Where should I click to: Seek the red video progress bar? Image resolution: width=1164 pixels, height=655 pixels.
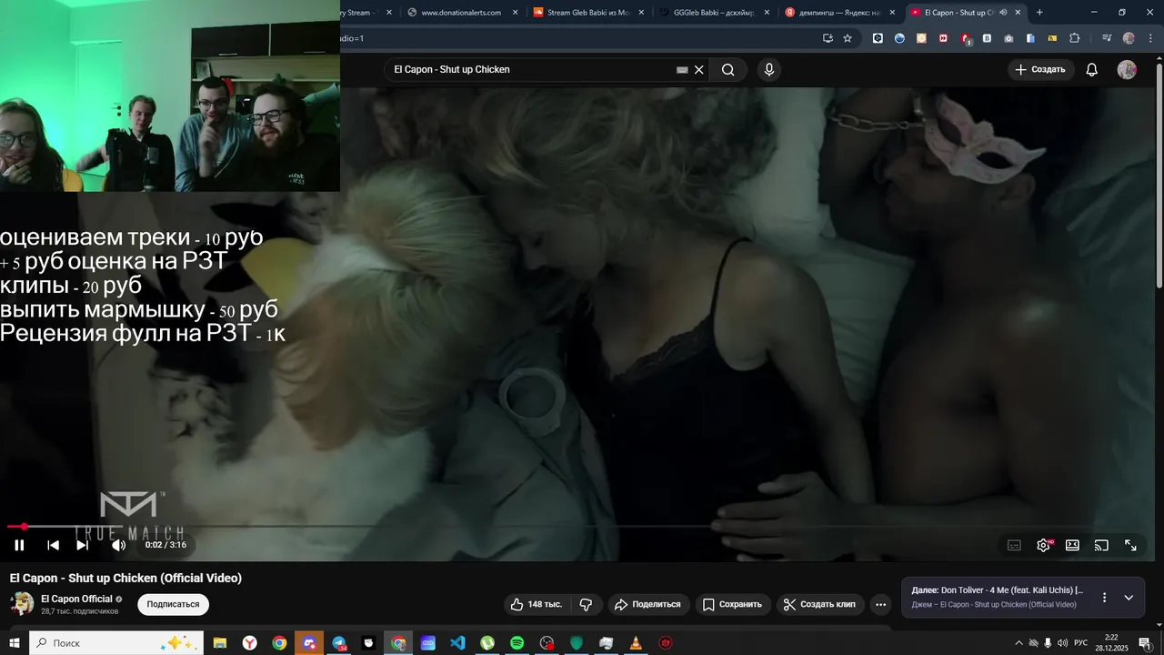point(582,526)
